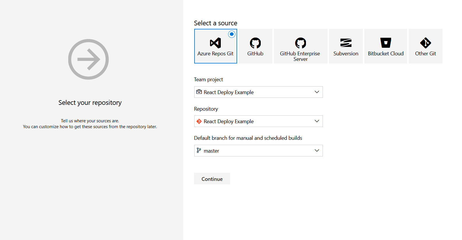
Task: Expand the Default branch dropdown chevron
Action: coord(317,151)
